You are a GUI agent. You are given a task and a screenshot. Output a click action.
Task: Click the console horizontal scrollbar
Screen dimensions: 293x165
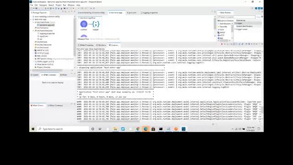point(109,121)
